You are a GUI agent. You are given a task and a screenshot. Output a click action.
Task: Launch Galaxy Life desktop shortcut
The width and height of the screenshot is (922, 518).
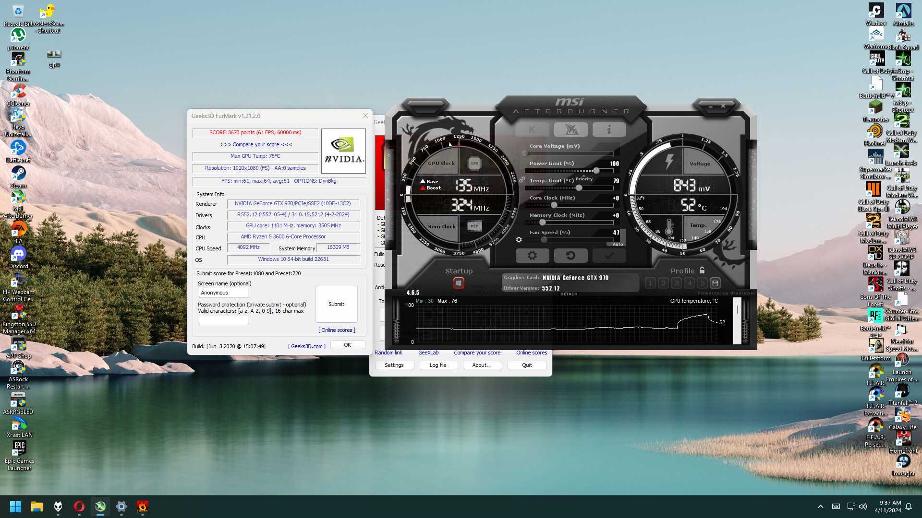point(902,419)
